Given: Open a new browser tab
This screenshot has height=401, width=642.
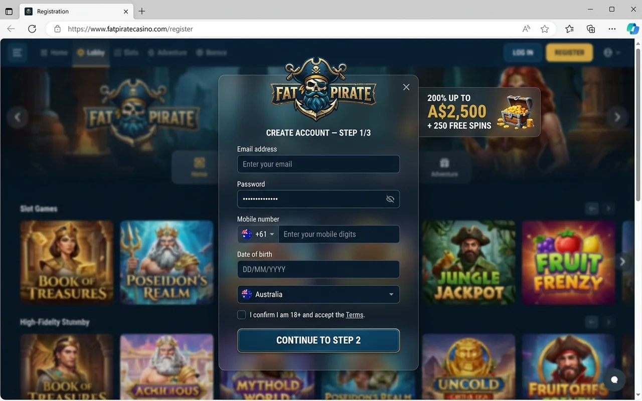Looking at the screenshot, I should tap(142, 11).
